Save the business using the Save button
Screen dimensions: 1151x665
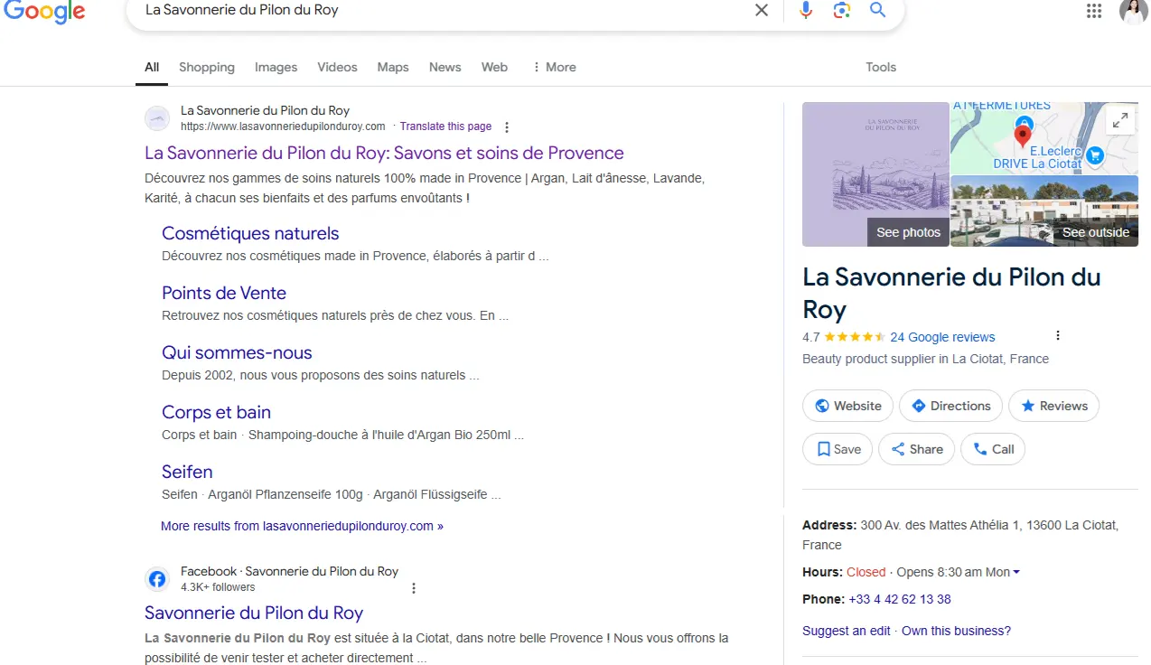coord(838,449)
